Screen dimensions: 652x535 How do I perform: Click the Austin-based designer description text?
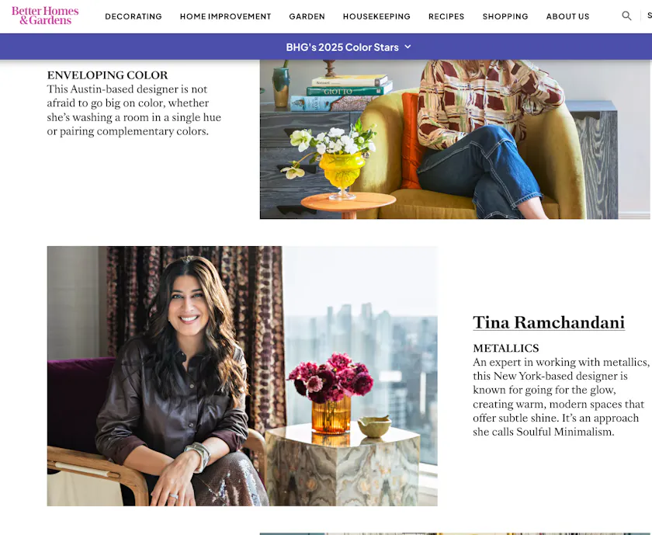click(134, 110)
